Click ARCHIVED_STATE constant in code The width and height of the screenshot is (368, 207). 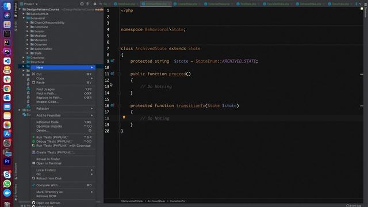coord(239,61)
